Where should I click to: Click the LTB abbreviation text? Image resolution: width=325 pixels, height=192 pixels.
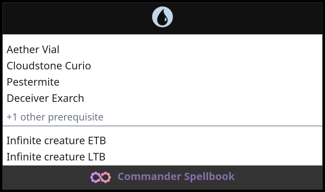coord(97,157)
